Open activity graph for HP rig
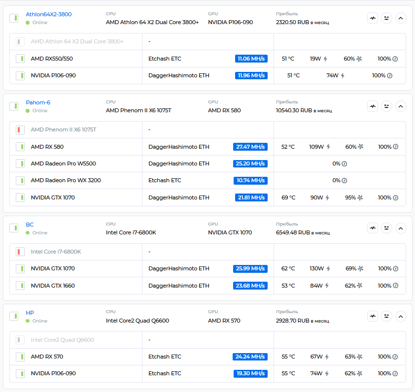This screenshot has width=415, height=392. 373,316
